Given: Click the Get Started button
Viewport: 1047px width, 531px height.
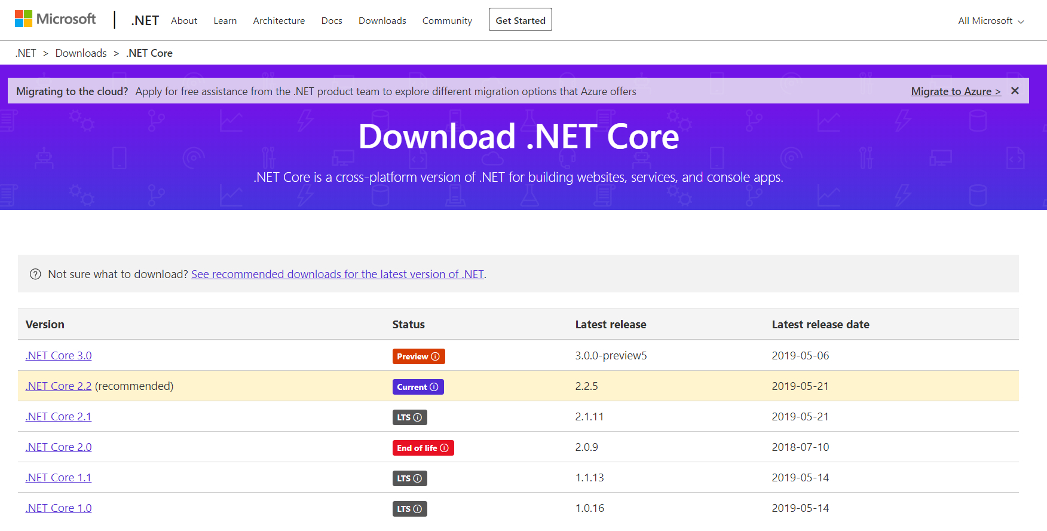Looking at the screenshot, I should pos(521,20).
